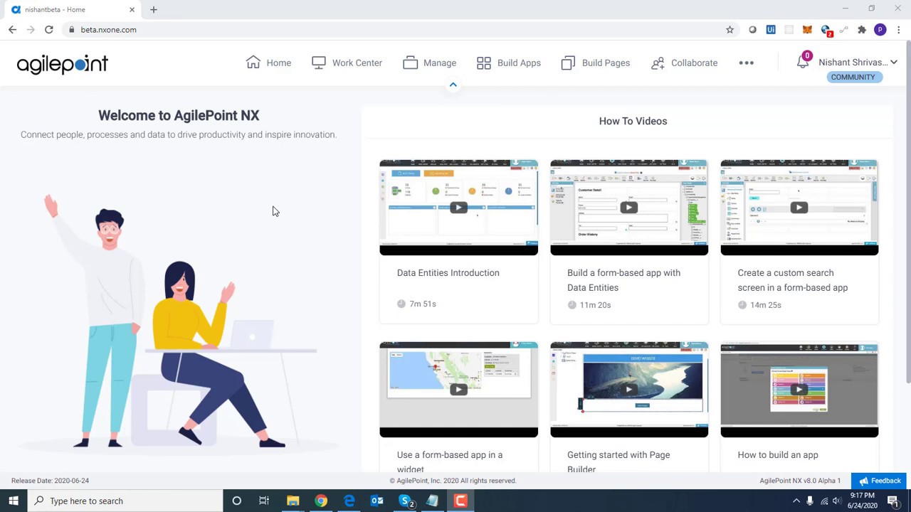Play the Data Entities Introduction video

click(x=458, y=207)
